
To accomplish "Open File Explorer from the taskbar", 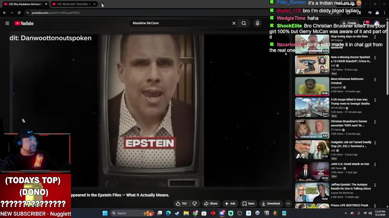I will tap(186, 213).
